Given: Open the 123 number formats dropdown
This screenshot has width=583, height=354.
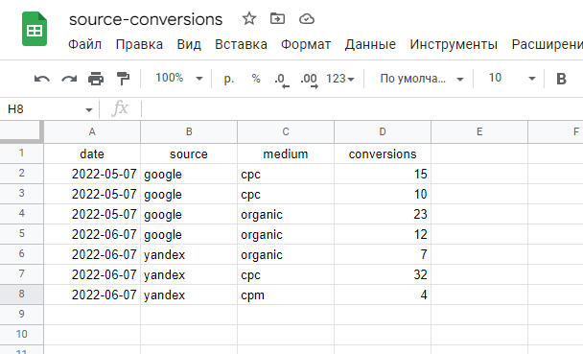Looking at the screenshot, I should point(340,79).
